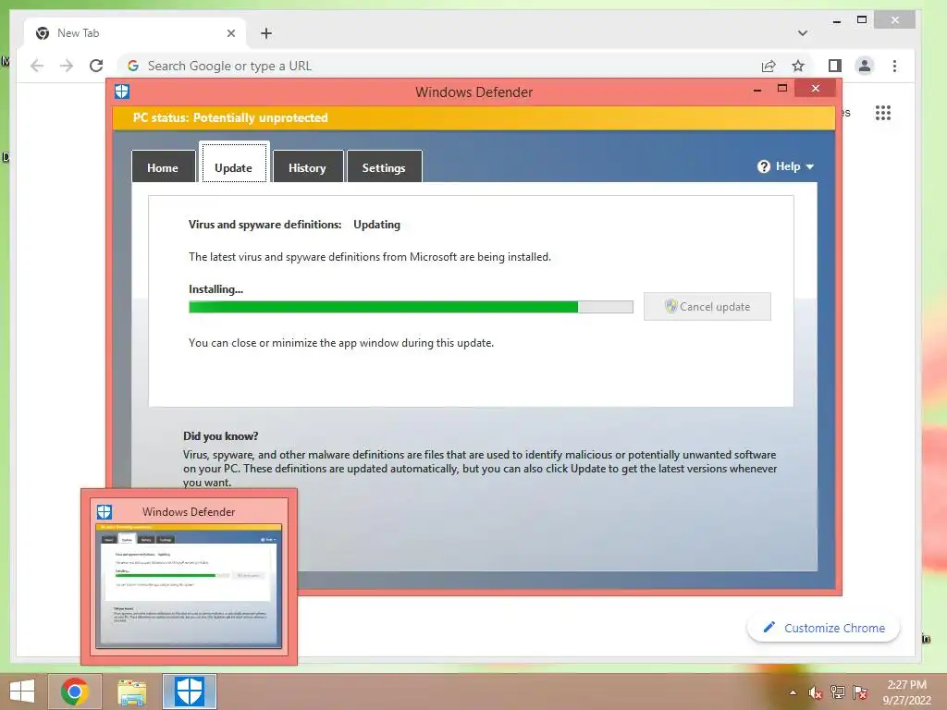Click the Windows Start button
Screen dimensions: 947x710
22,692
